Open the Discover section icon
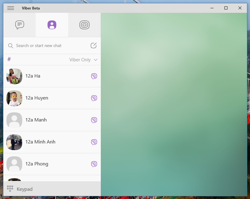The width and height of the screenshot is (250, 199). [x=84, y=25]
